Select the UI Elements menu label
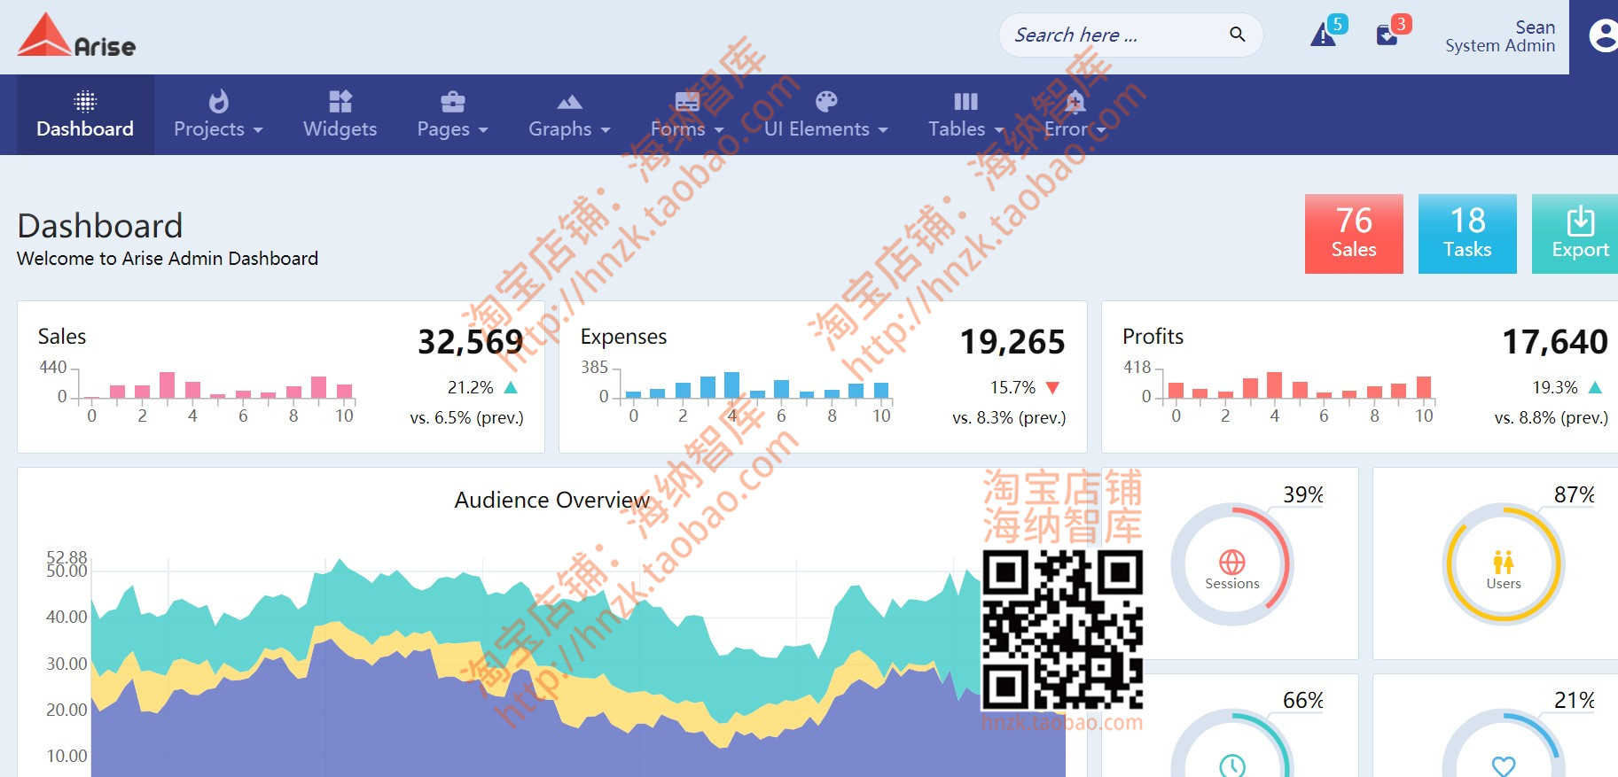The height and width of the screenshot is (777, 1618). (817, 129)
